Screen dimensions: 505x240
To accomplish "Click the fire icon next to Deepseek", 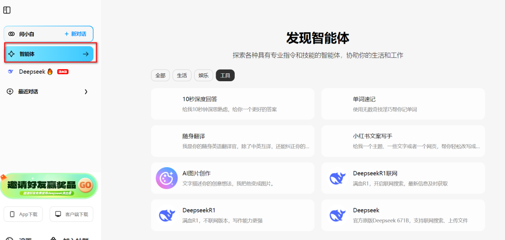I will point(50,72).
